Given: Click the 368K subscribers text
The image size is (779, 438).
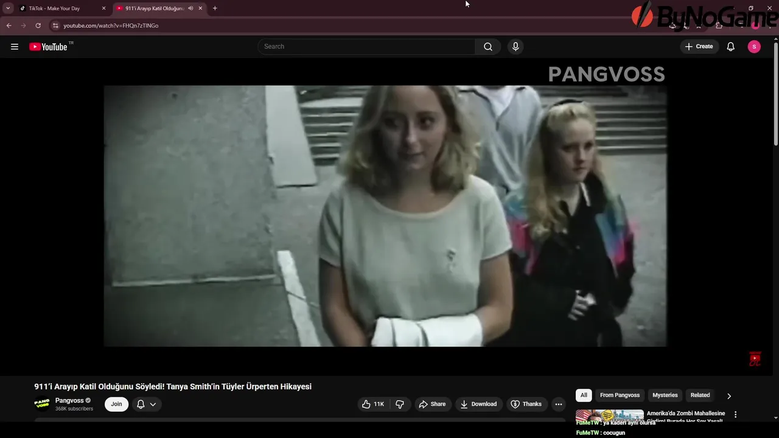Looking at the screenshot, I should click(74, 409).
